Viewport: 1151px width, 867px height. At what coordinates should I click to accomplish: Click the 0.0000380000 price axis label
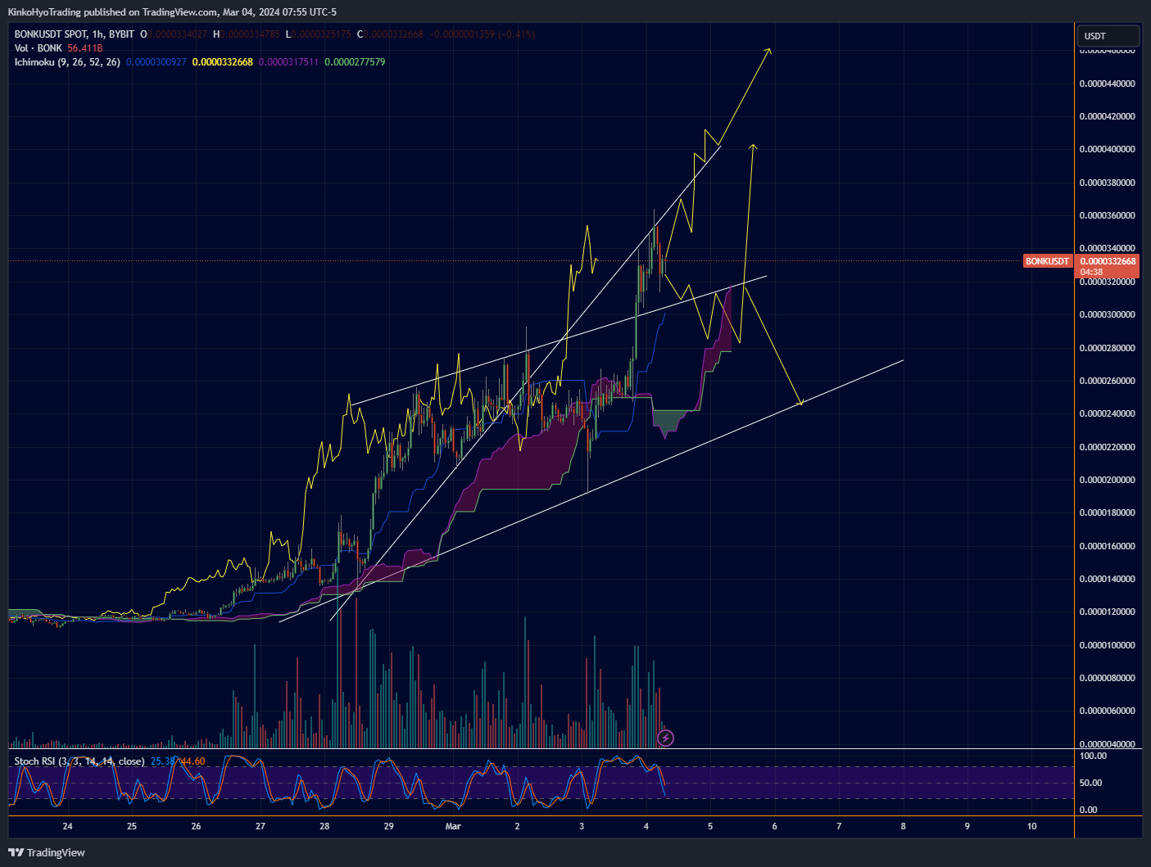pyautogui.click(x=1107, y=183)
